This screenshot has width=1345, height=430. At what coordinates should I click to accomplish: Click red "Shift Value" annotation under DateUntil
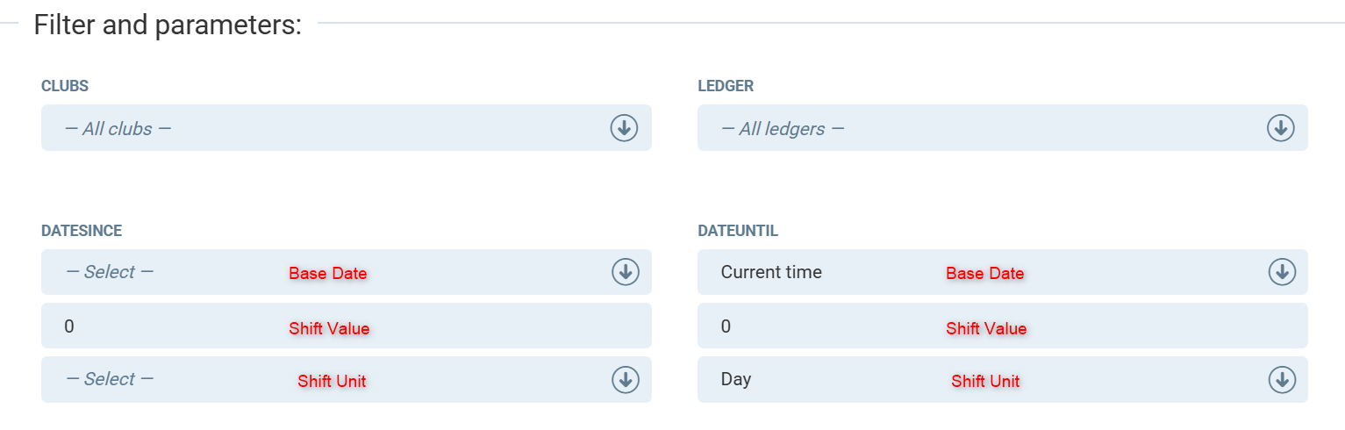click(986, 329)
